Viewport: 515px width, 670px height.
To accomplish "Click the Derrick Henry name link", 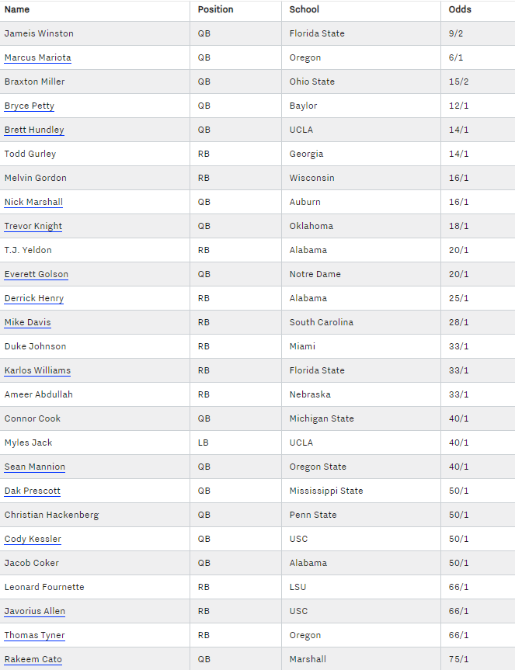I will 33,298.
